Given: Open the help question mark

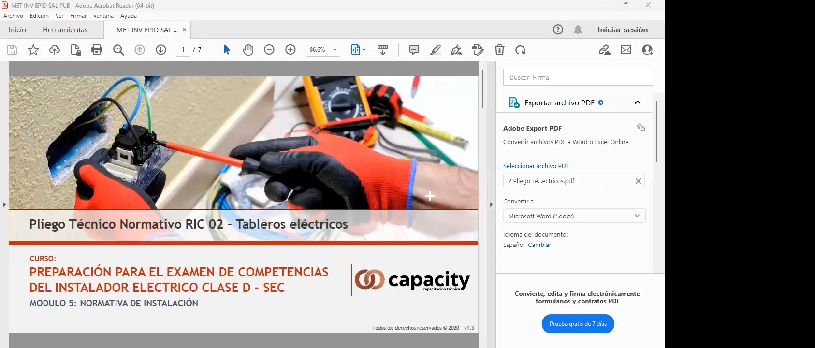Looking at the screenshot, I should pos(558,29).
